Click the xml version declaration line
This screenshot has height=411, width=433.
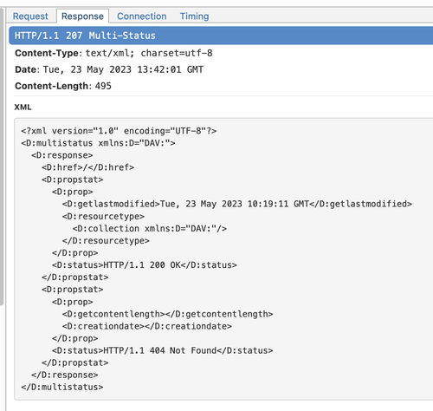(x=119, y=131)
